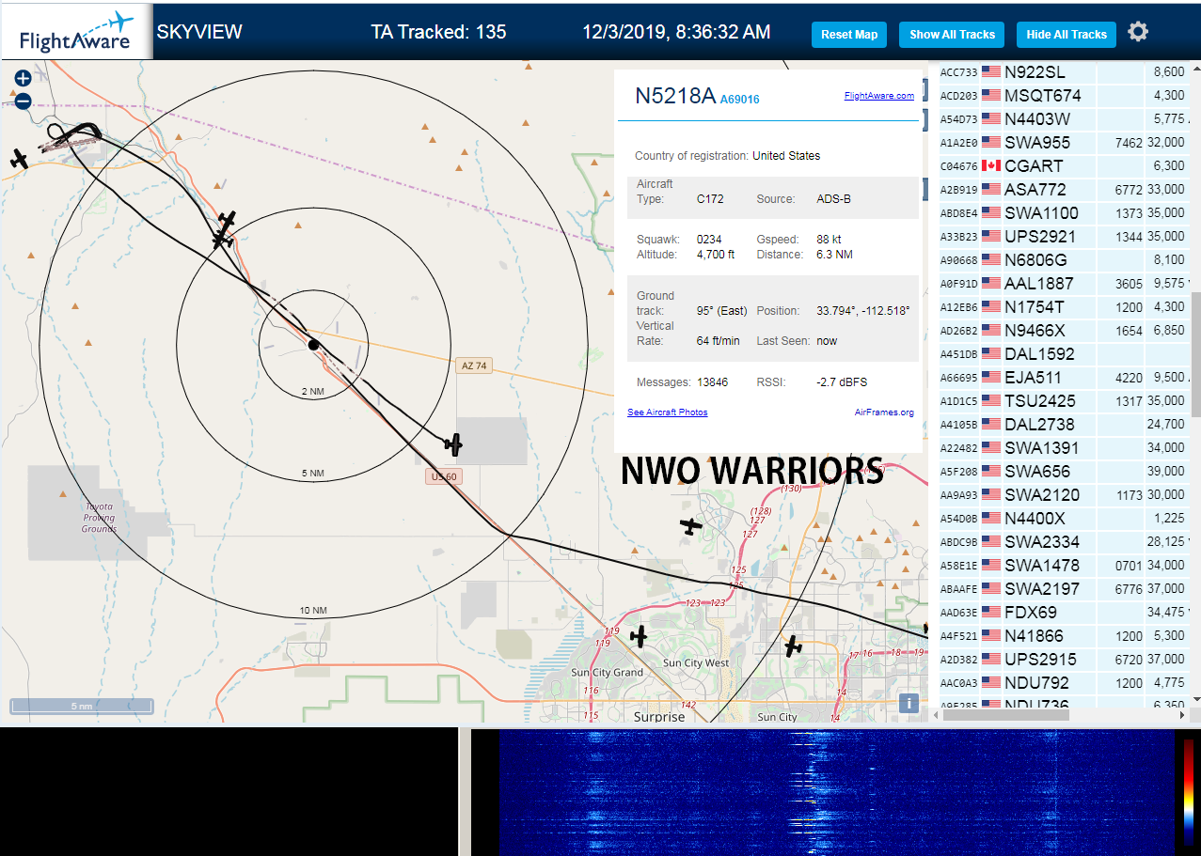
Task: Select N5218A aircraft title
Action: click(x=675, y=96)
